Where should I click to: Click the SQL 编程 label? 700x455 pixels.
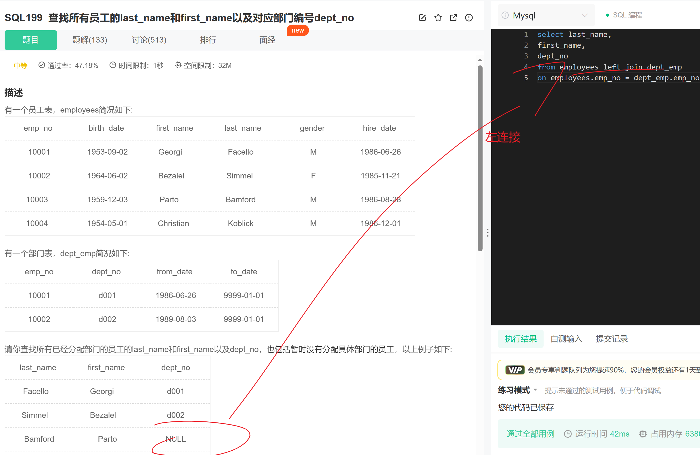point(627,15)
